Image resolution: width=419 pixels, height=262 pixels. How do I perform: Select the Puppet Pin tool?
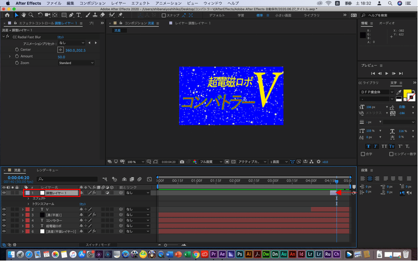tap(120, 15)
